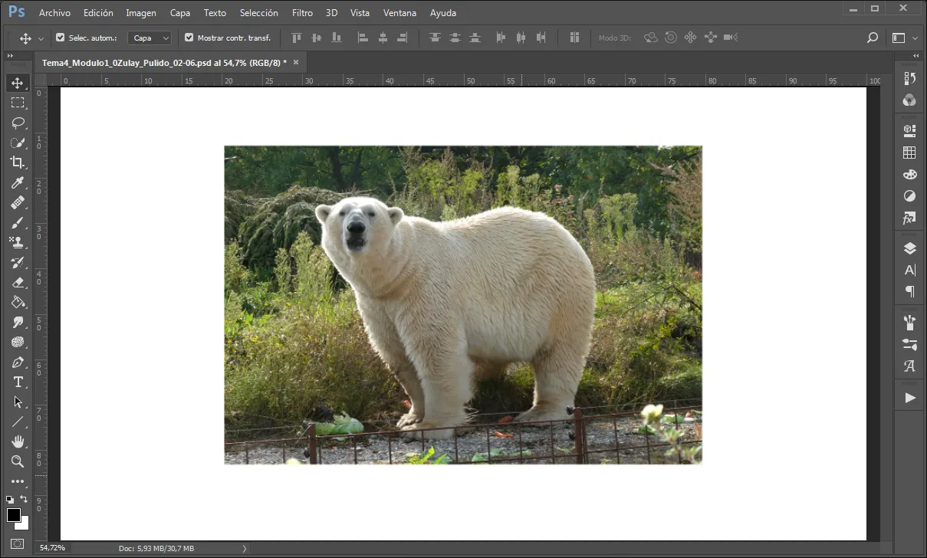
Task: Open the Character panel icon
Action: 909,270
